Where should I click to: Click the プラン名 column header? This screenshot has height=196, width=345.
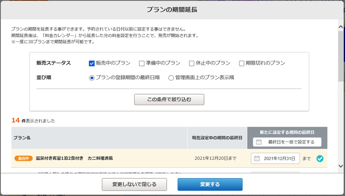[x=22, y=138]
